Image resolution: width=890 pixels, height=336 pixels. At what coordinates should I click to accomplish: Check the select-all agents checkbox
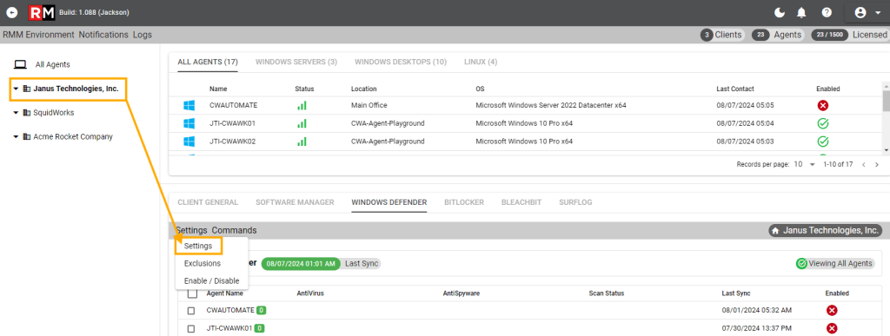point(192,293)
